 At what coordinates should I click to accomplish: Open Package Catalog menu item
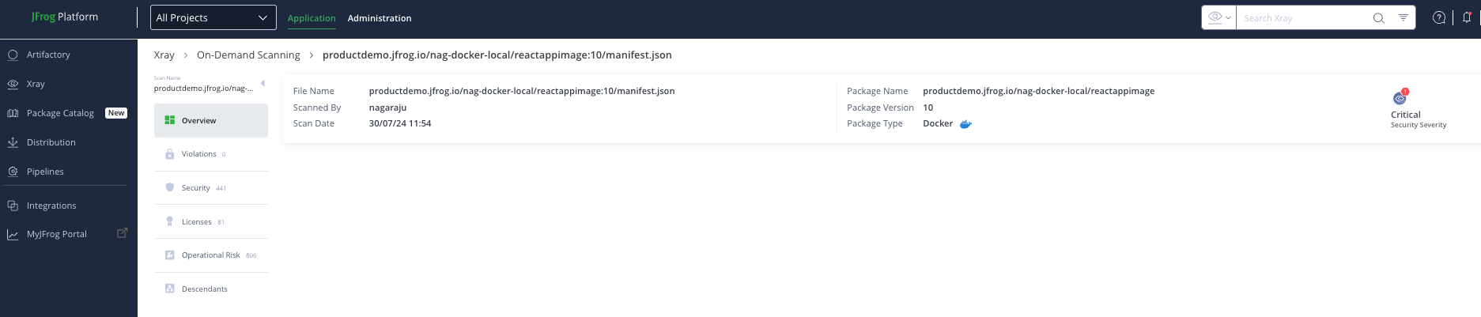(60, 113)
